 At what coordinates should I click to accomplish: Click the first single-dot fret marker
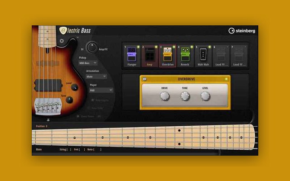(x=74, y=138)
